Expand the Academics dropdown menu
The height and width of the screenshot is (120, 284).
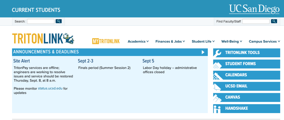pos(138,42)
